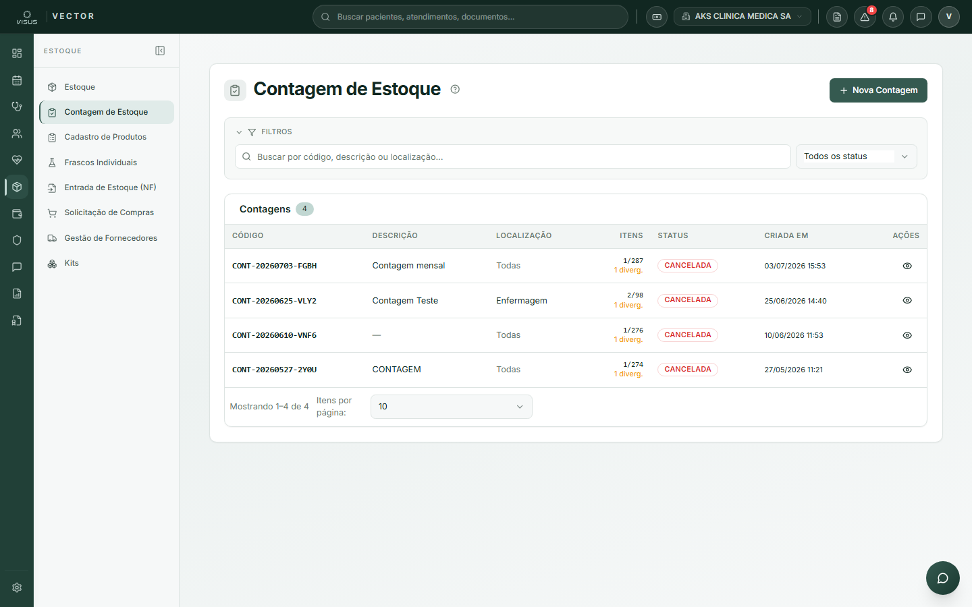Open items per page dropdown showing 10

click(451, 407)
